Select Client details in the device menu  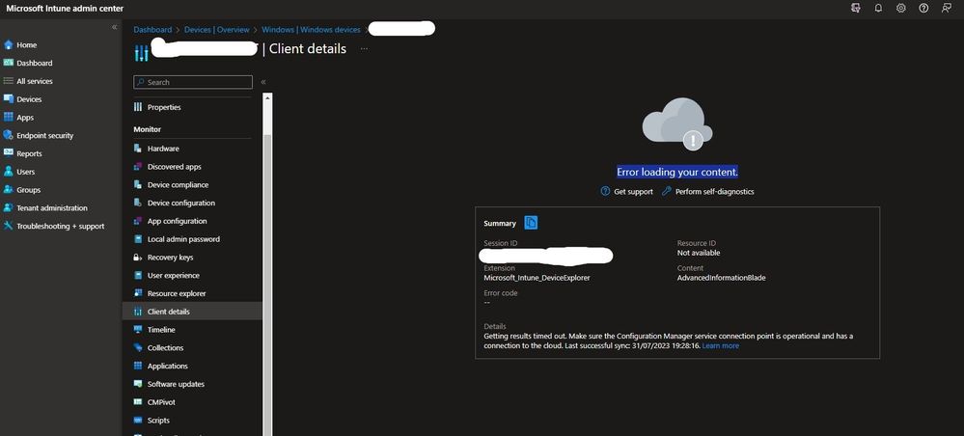pyautogui.click(x=192, y=312)
